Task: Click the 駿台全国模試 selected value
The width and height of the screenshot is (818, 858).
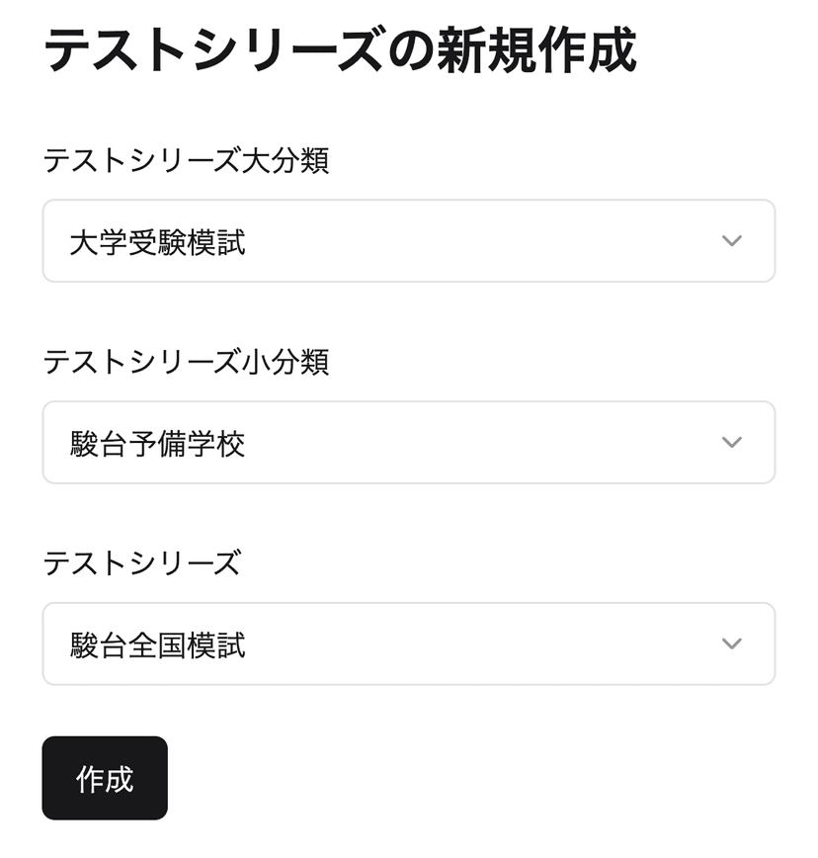Action: point(157,645)
